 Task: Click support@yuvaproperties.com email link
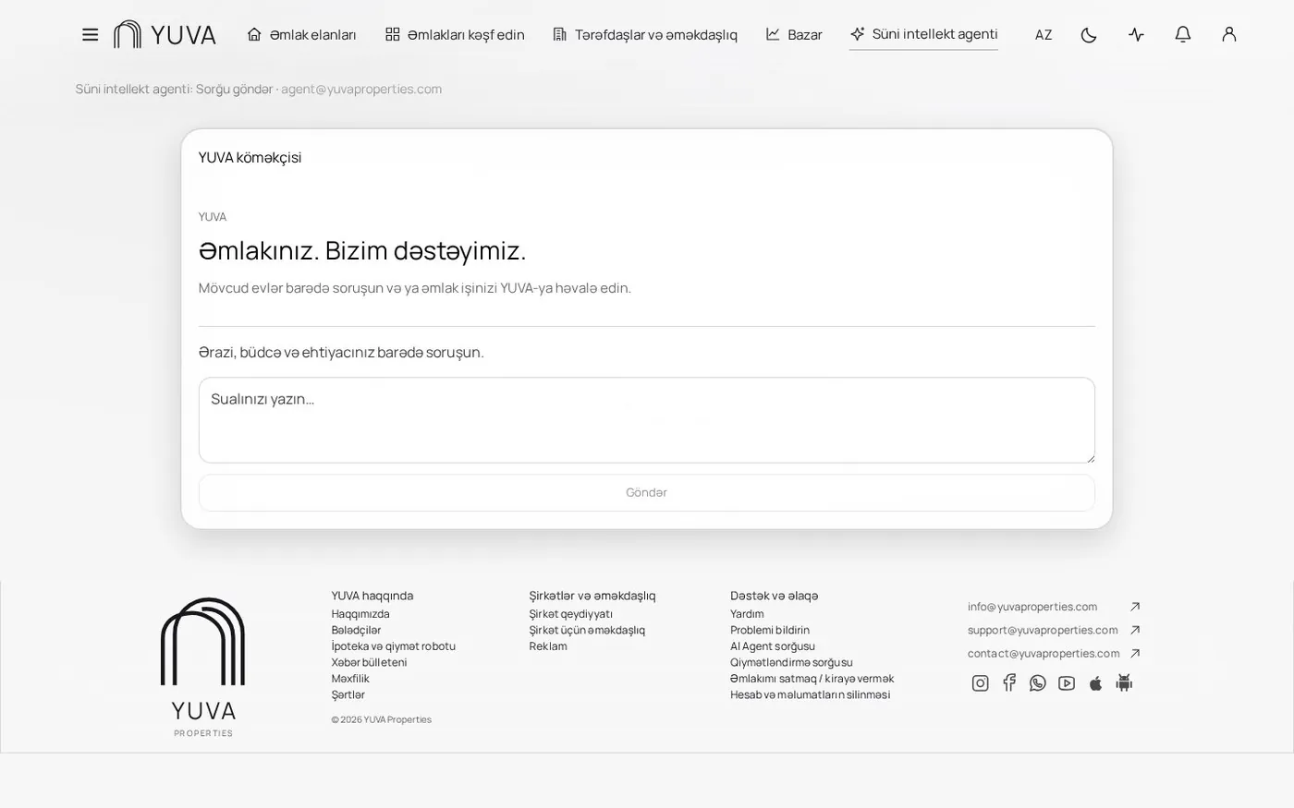coord(1043,630)
